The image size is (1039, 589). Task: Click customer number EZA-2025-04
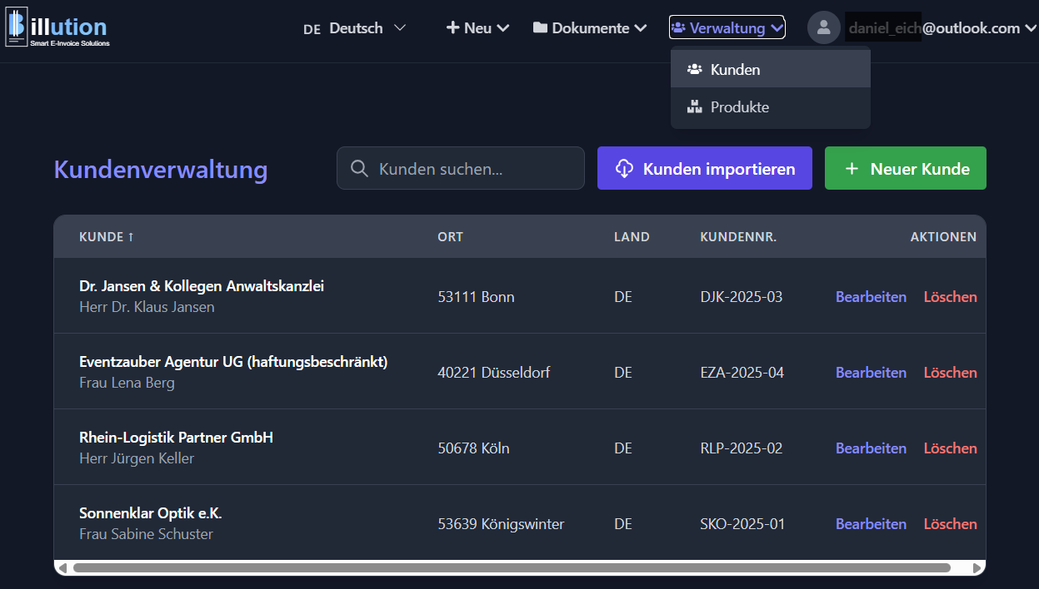[742, 373]
